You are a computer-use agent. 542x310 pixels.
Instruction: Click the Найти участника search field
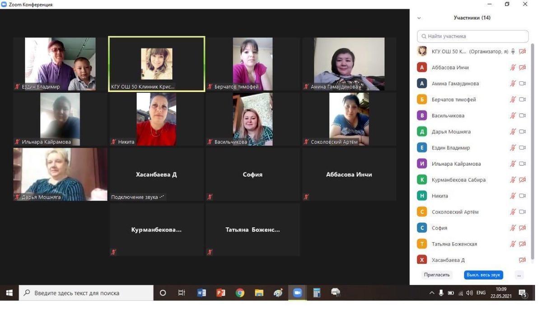(x=473, y=36)
